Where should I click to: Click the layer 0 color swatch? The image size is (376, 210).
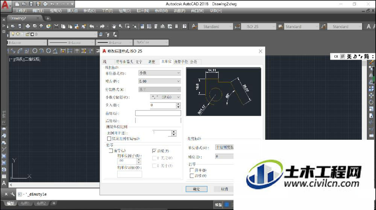click(32, 34)
